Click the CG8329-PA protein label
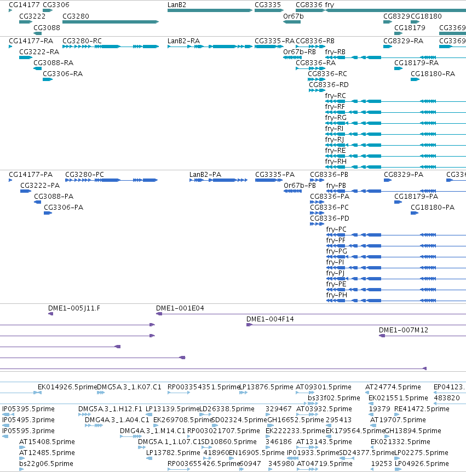Viewport: 466px width, 472px height. pos(404,175)
